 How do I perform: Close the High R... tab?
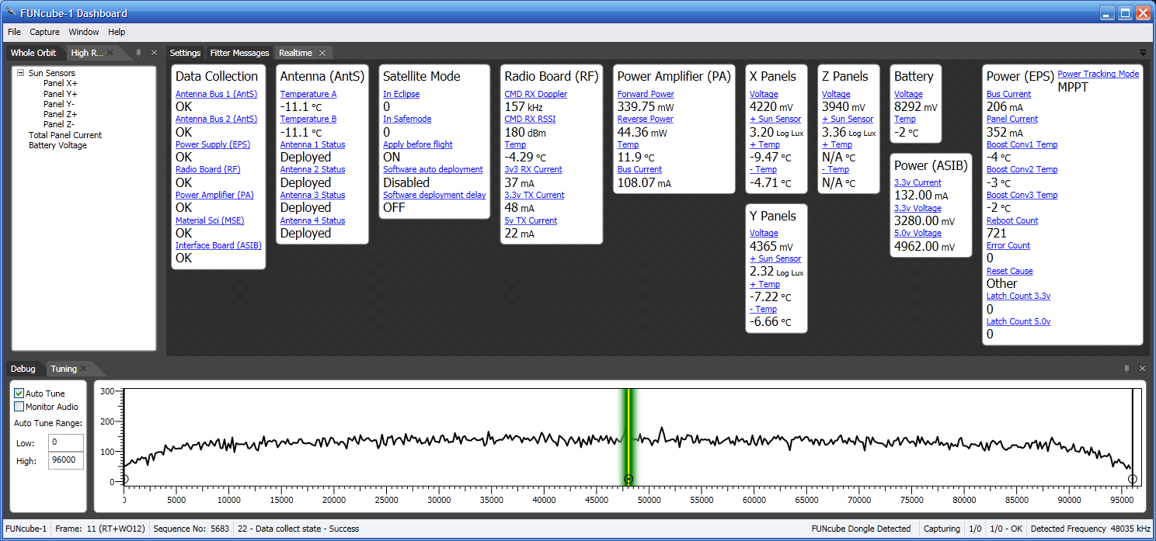[x=110, y=53]
